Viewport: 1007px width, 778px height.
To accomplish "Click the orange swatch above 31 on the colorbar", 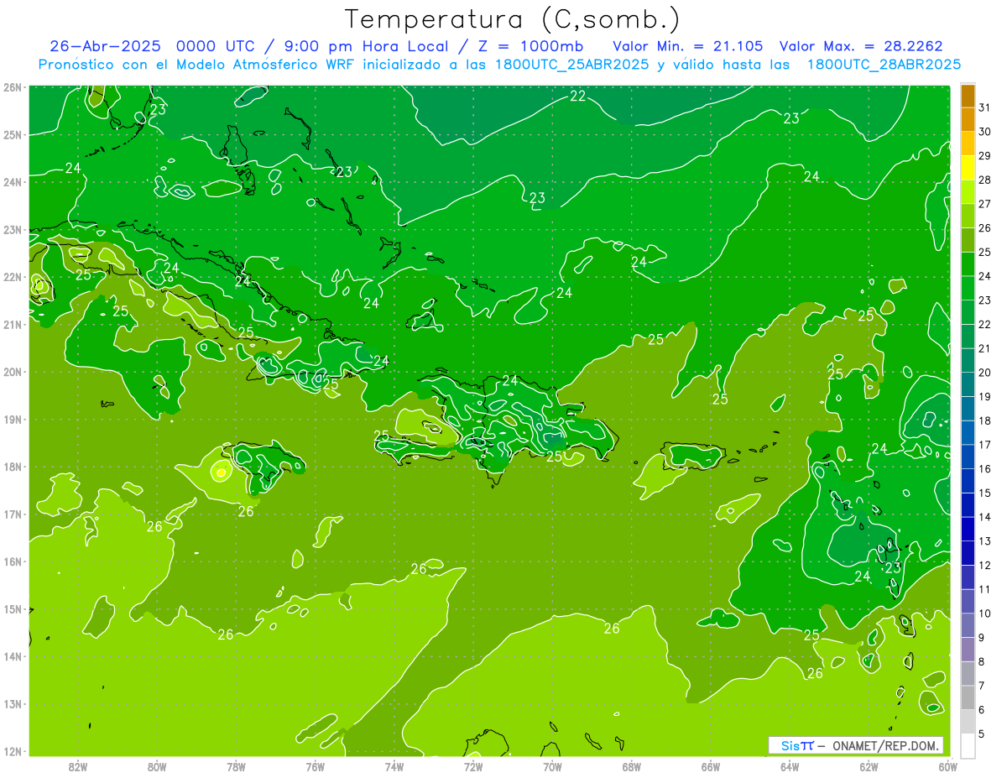I will pos(968,97).
